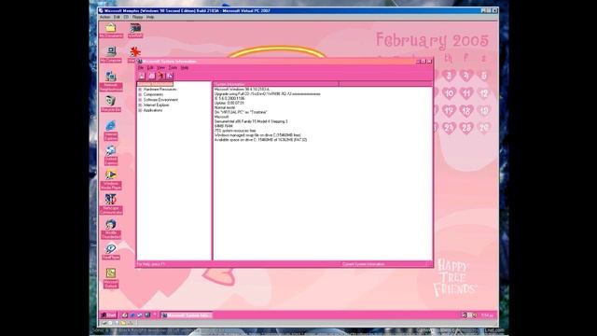Open Mozilla Thunderbird desktop icon
The image size is (597, 336).
[111, 229]
